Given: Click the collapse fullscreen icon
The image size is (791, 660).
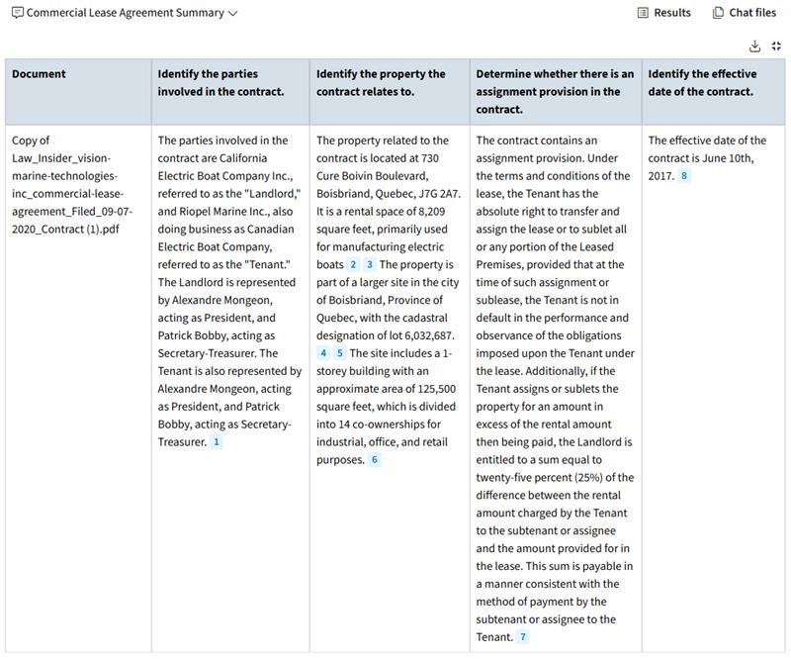Looking at the screenshot, I should click(x=776, y=46).
